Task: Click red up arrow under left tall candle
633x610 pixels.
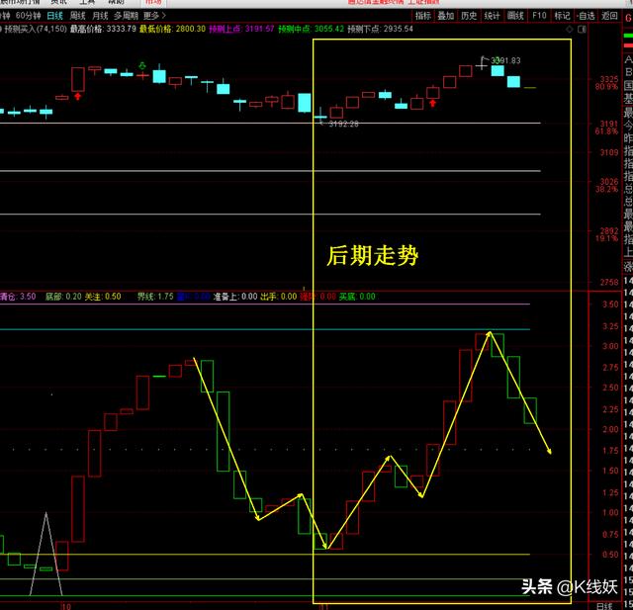Action: 78,96
